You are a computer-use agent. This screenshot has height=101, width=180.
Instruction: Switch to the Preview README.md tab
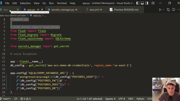pos(126,10)
